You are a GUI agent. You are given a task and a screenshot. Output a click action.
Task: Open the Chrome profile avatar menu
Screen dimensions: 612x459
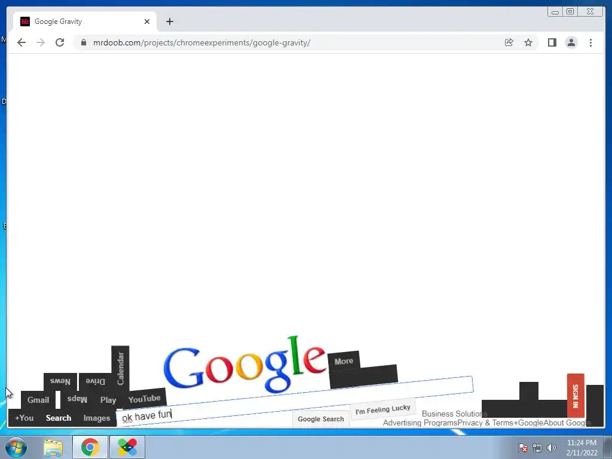571,42
